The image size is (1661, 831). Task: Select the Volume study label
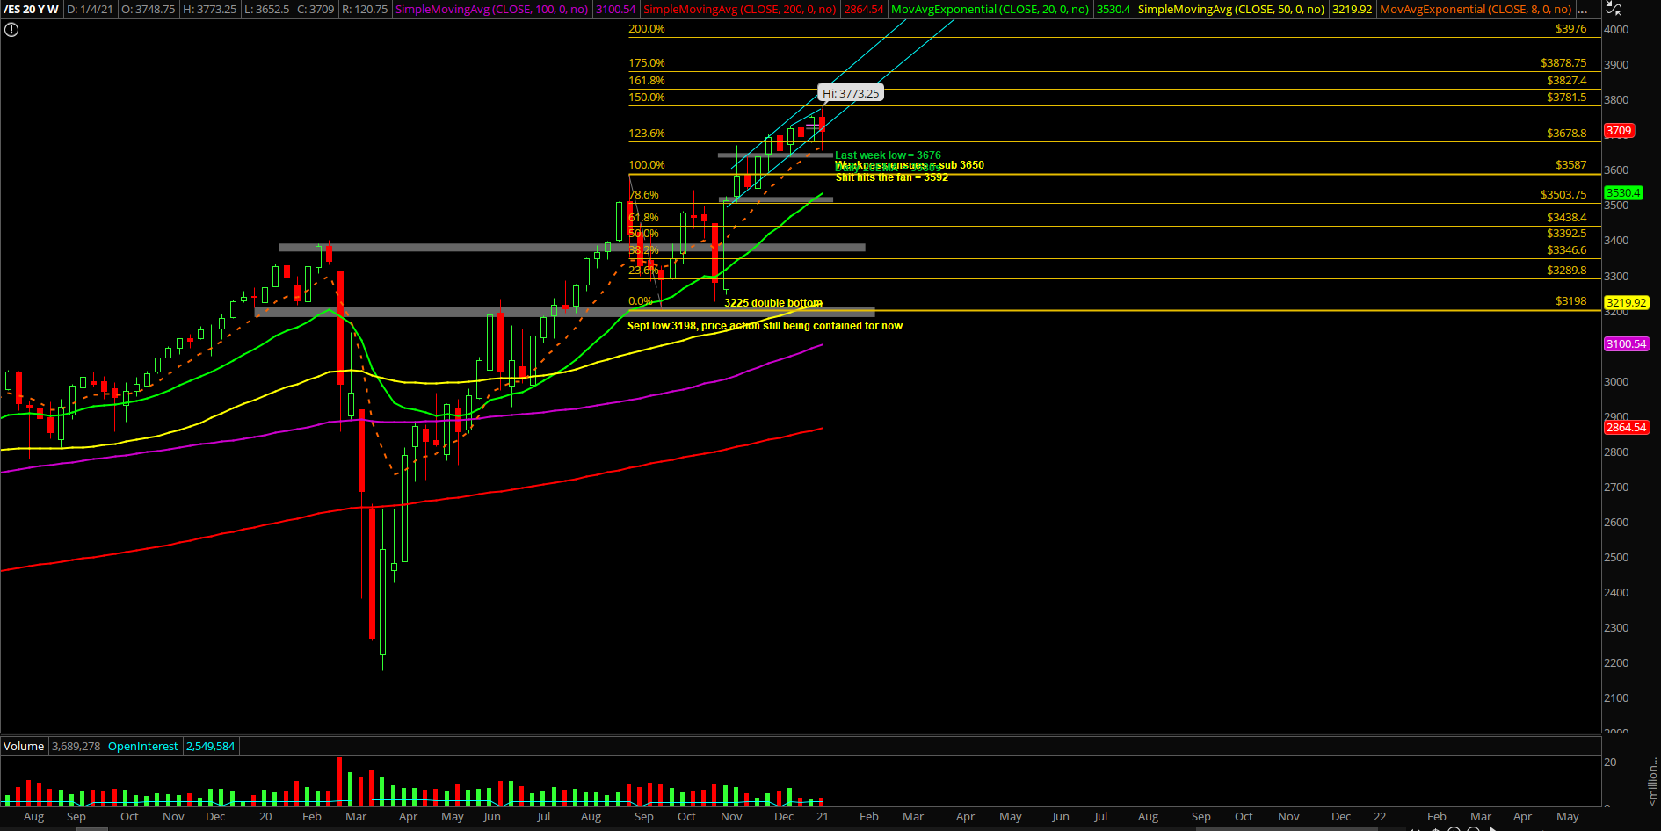(x=24, y=746)
